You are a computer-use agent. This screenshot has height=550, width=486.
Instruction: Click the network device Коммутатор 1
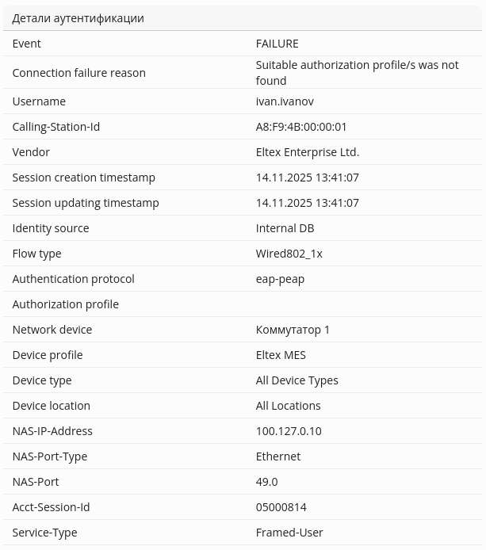[x=293, y=330]
